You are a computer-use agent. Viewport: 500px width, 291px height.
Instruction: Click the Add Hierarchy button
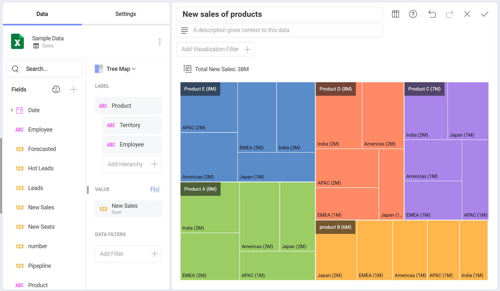[x=132, y=164]
